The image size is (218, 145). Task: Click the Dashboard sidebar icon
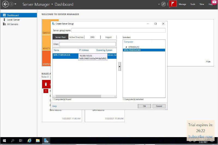click(4, 15)
